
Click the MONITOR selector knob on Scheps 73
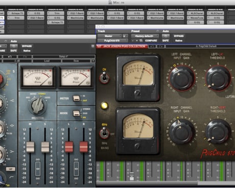pos(37,106)
